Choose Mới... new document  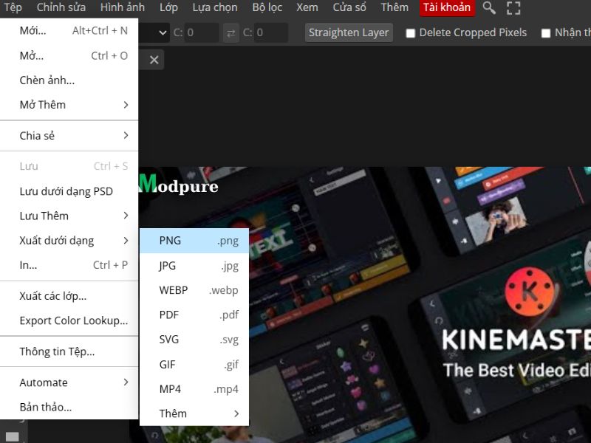tap(69, 30)
